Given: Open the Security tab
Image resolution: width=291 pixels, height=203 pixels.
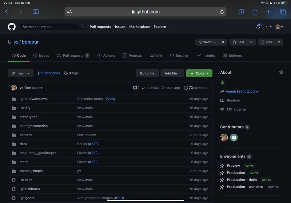Looking at the screenshot, I should pyautogui.click(x=179, y=56).
